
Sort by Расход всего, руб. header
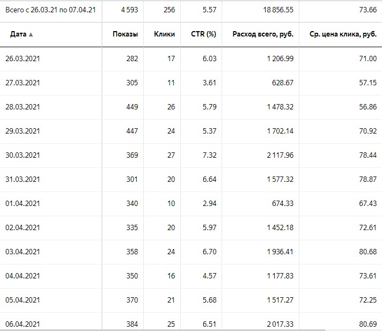[x=263, y=34]
